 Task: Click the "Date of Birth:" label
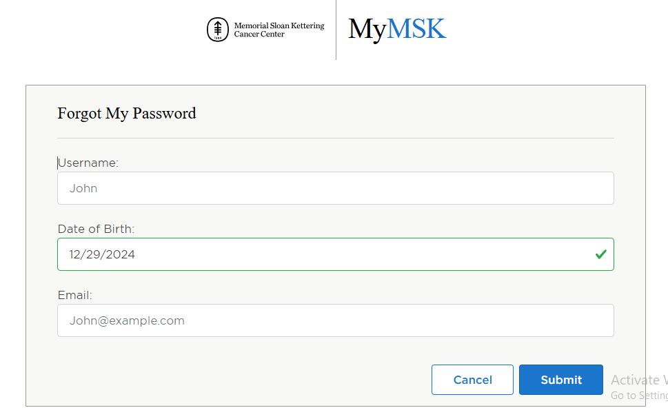pyautogui.click(x=96, y=229)
